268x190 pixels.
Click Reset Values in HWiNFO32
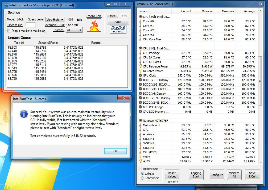click(172, 175)
